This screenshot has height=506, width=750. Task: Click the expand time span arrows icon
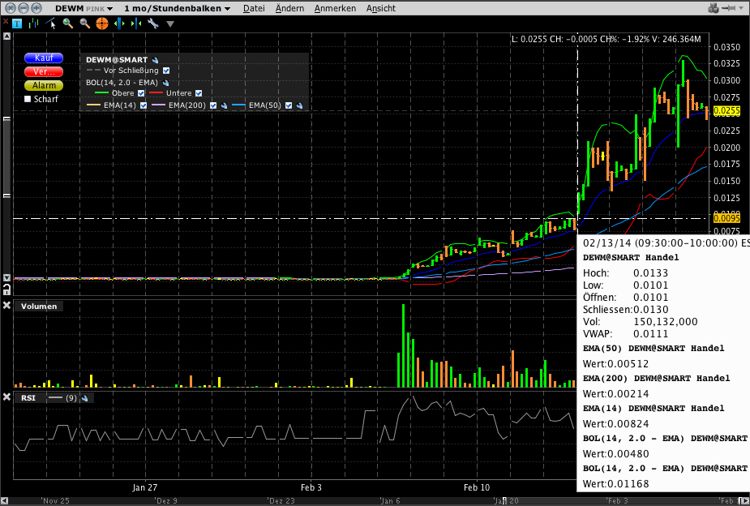tap(119, 23)
